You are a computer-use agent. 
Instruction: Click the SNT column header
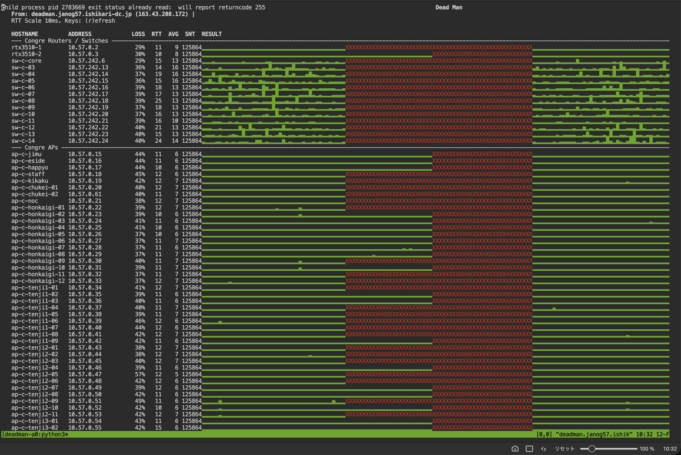click(190, 34)
